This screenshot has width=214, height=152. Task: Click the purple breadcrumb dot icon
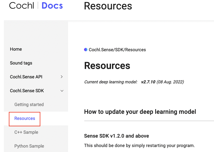86,49
